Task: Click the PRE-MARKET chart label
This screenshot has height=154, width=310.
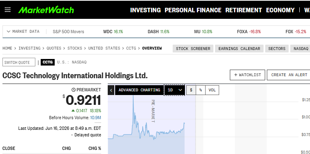Action: point(153,111)
